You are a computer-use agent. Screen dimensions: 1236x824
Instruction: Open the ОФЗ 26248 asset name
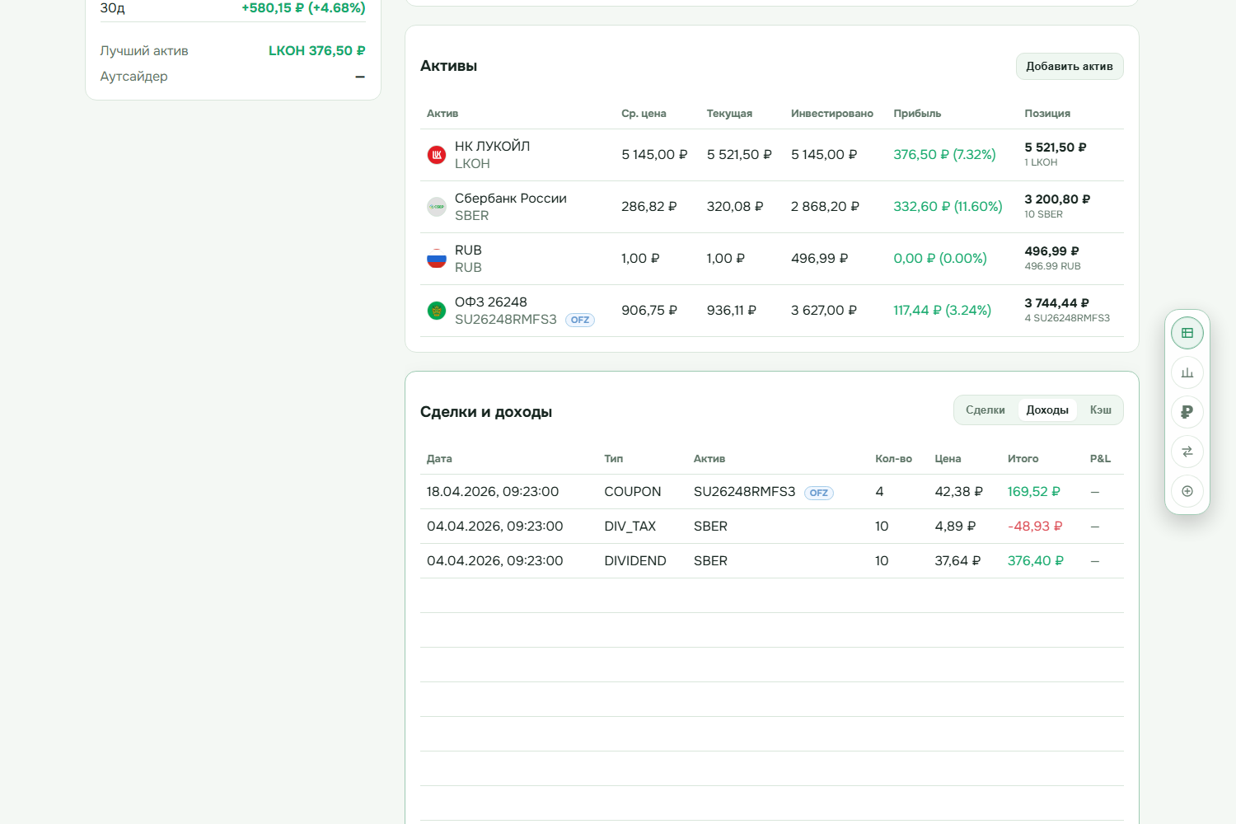point(491,302)
